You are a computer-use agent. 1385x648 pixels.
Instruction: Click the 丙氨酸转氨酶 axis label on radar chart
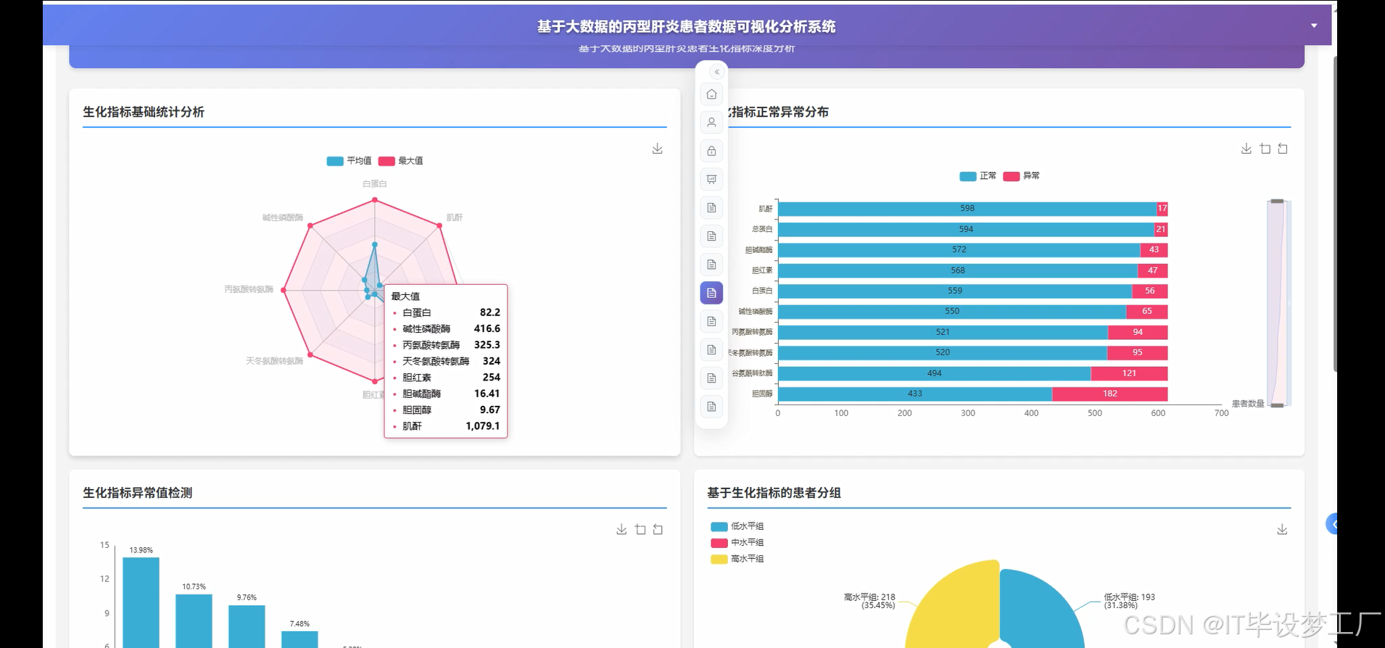click(x=249, y=289)
